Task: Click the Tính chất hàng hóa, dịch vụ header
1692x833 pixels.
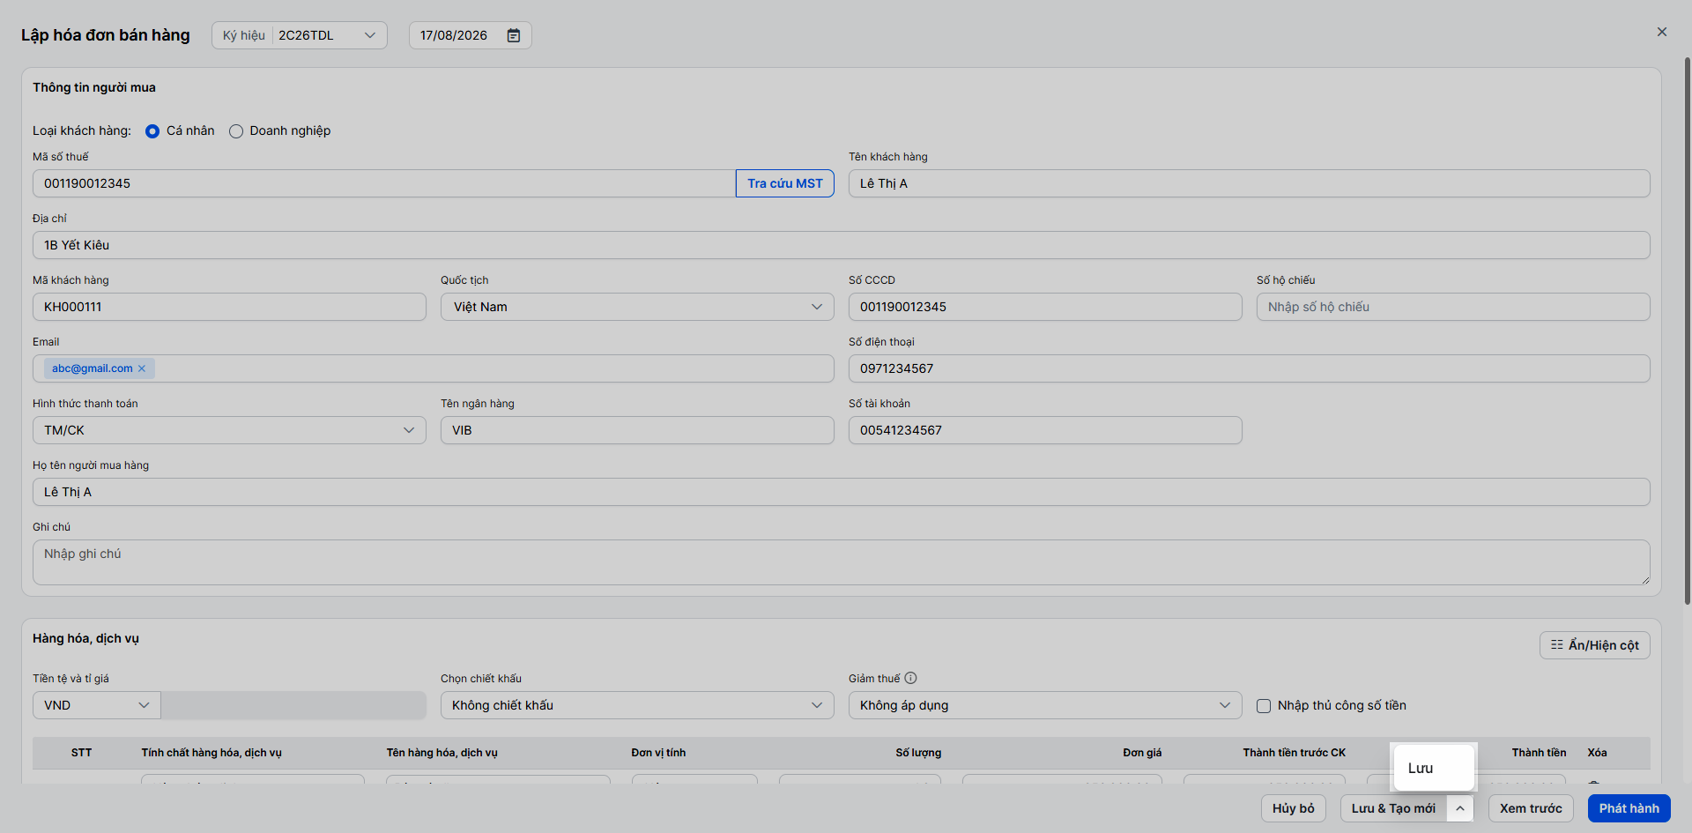Action: click(211, 753)
